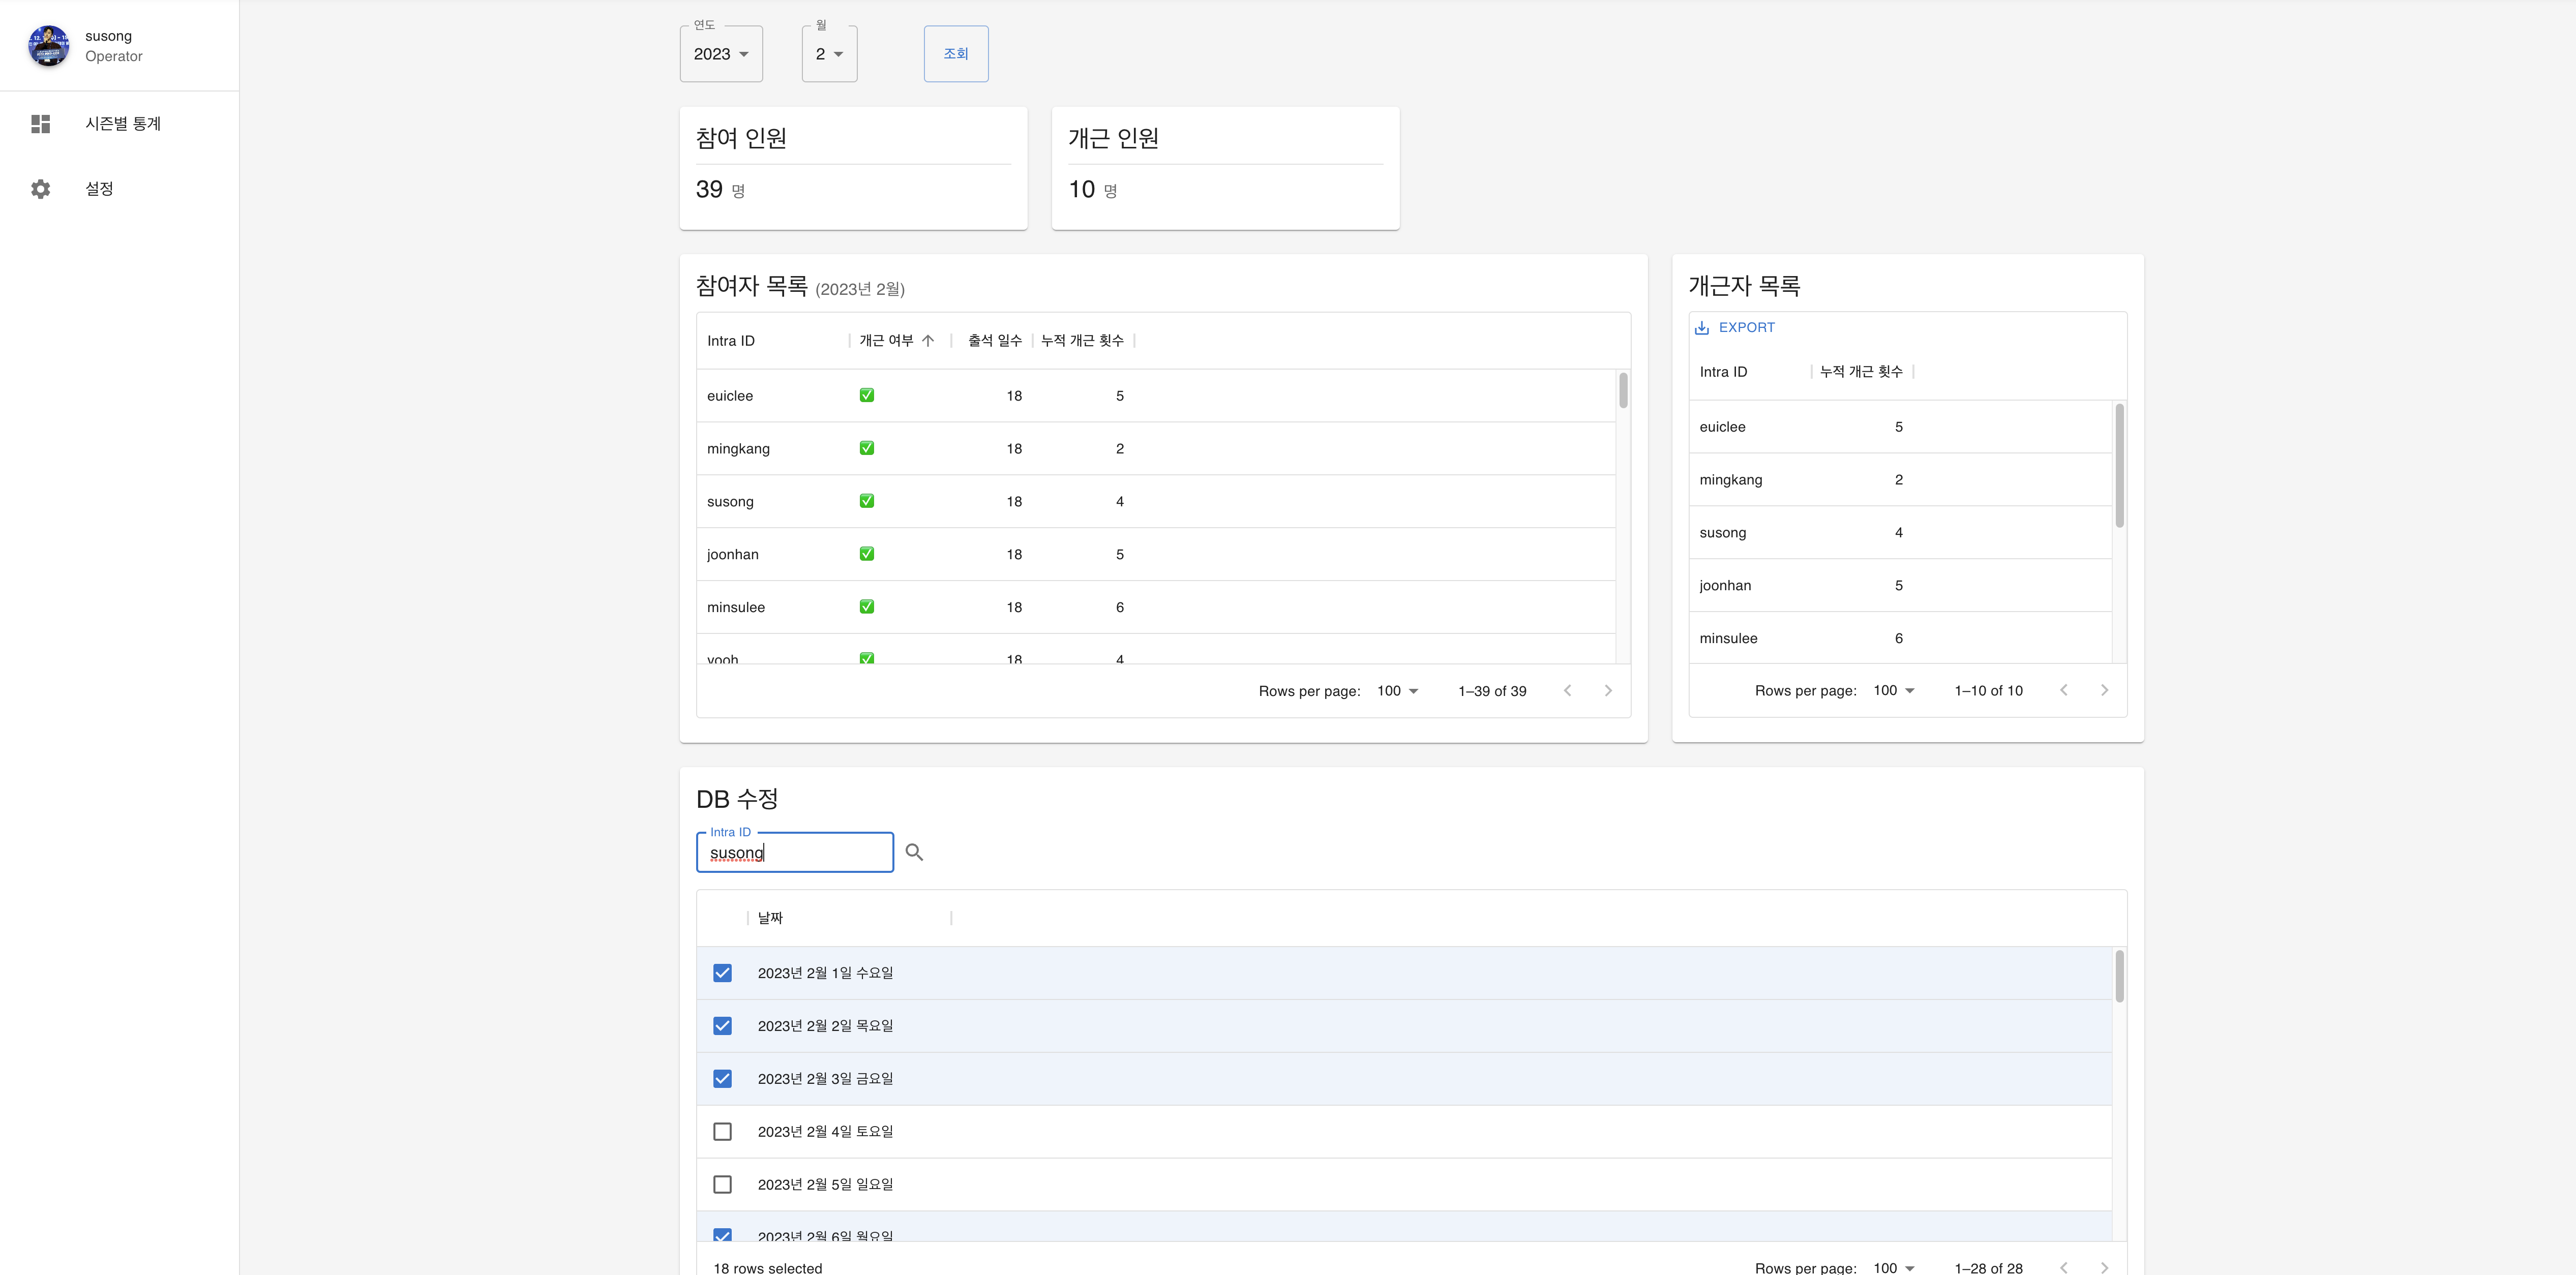Click the magnifier search icon beside Intra ID
2576x1275 pixels.
(x=914, y=852)
